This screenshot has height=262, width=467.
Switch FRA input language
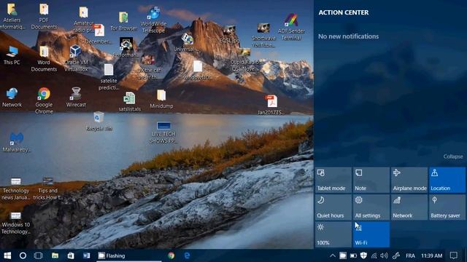[410, 255]
